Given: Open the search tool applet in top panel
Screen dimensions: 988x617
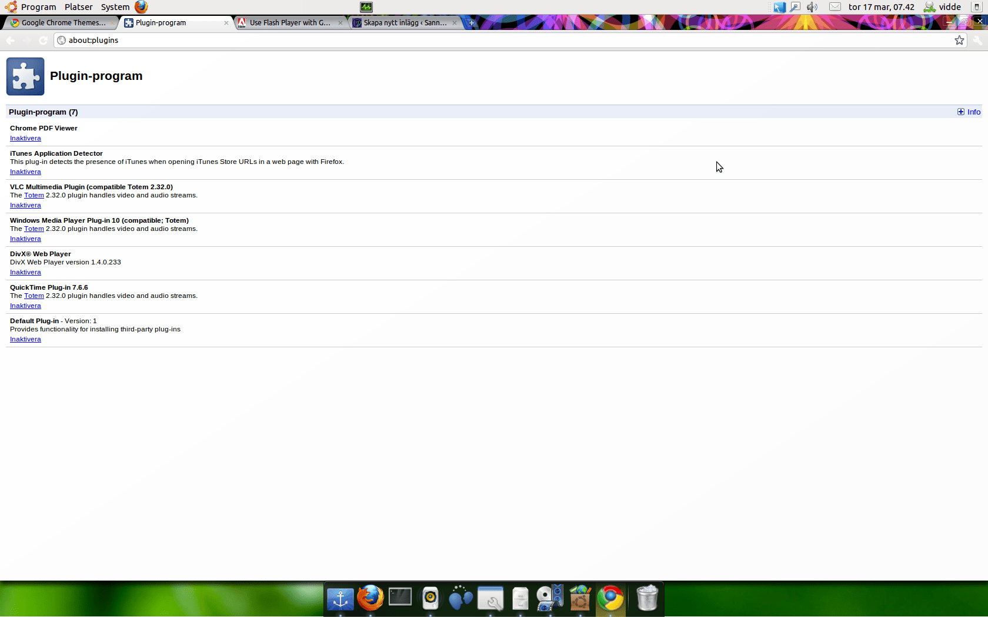Looking at the screenshot, I should [795, 7].
